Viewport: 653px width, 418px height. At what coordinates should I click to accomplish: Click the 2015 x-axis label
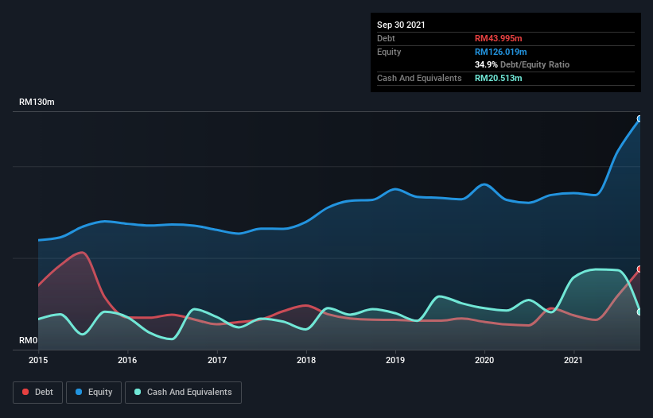(x=38, y=360)
